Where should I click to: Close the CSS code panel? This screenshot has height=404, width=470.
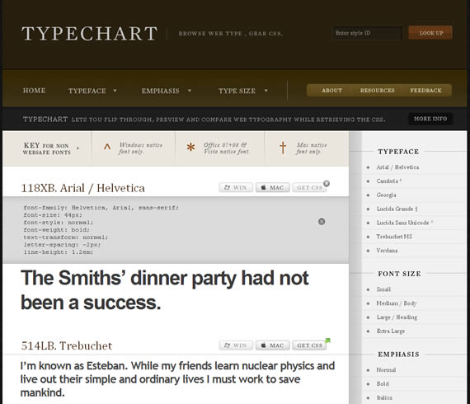click(322, 222)
